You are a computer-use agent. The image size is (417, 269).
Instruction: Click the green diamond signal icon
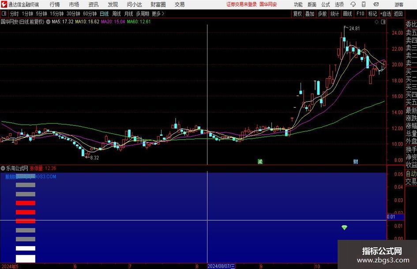pos(344,227)
